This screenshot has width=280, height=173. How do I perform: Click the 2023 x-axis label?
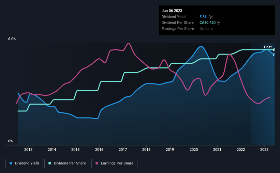tap(264, 150)
